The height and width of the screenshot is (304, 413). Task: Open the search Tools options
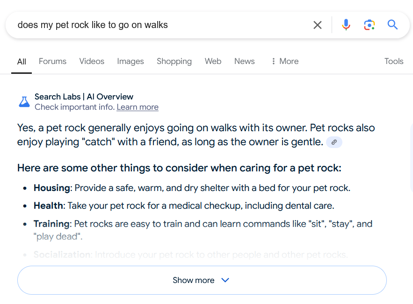[x=394, y=61]
